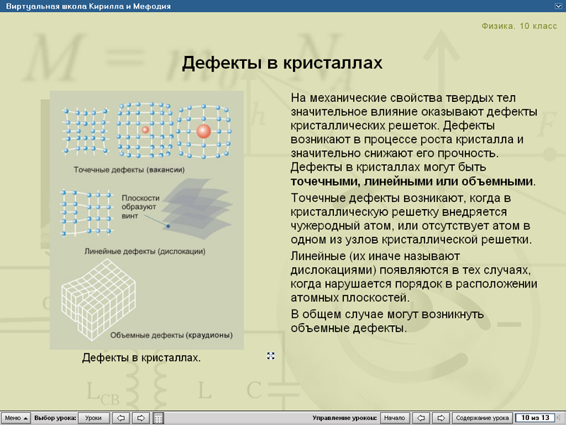Click the envelope icon at top right
Viewport: 566px width, 425px height.
coord(557,5)
